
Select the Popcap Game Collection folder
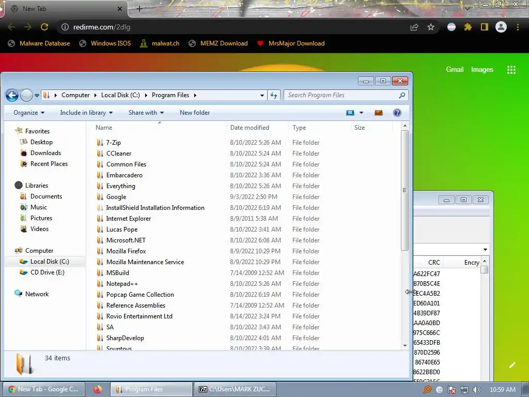[x=140, y=294]
